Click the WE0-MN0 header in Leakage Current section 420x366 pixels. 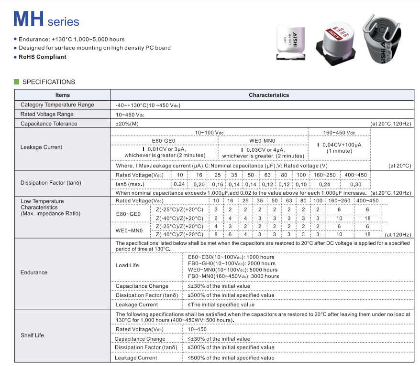(262, 141)
